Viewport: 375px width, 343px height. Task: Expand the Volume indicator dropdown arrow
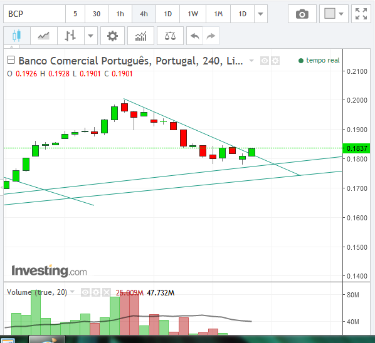tap(72, 292)
